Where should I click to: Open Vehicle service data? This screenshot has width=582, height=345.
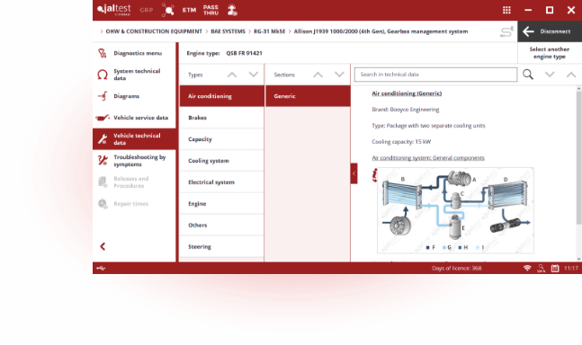(x=134, y=118)
